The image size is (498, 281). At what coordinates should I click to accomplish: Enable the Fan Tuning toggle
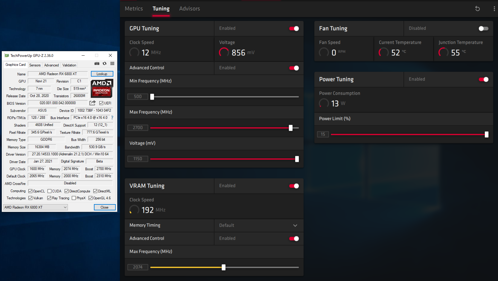[x=483, y=28]
